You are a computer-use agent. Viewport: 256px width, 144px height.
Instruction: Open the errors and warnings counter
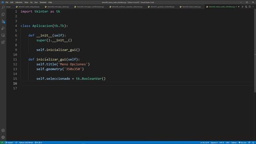point(38,142)
